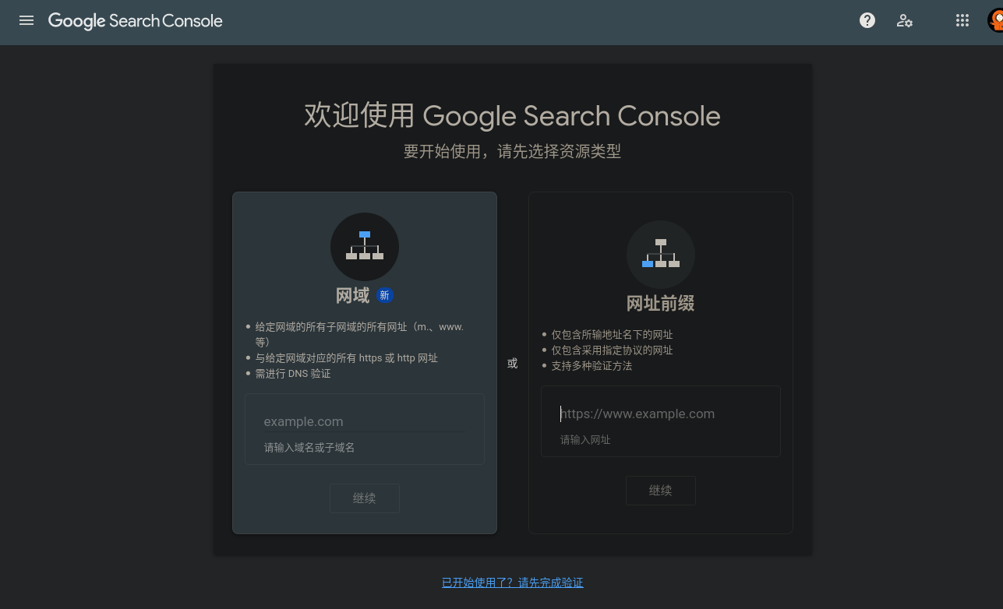Click the 或 separator label
The height and width of the screenshot is (609, 1003).
pyautogui.click(x=512, y=363)
